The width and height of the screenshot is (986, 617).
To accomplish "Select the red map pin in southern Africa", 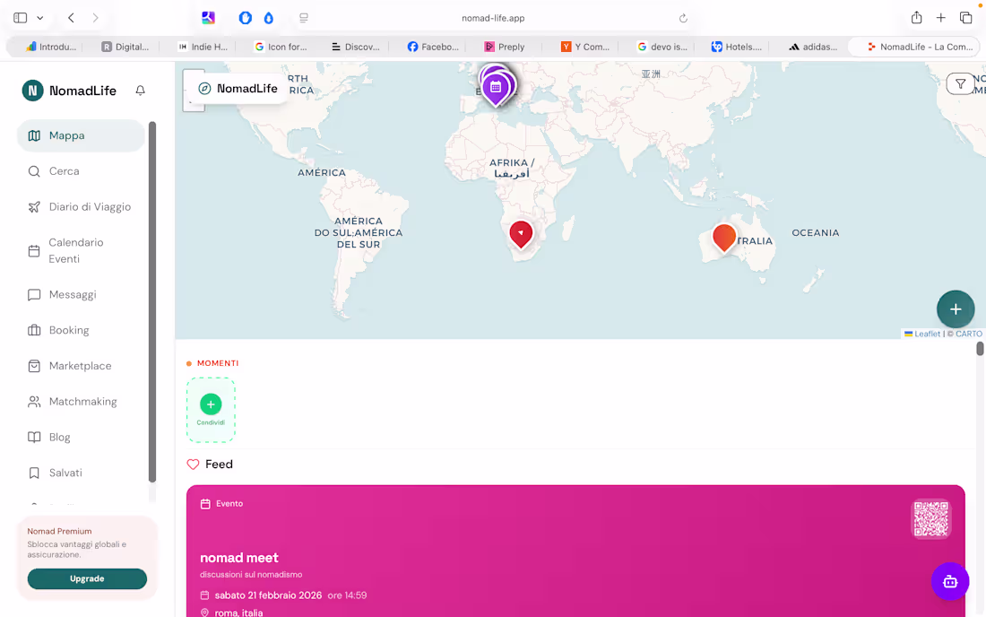I will click(521, 233).
